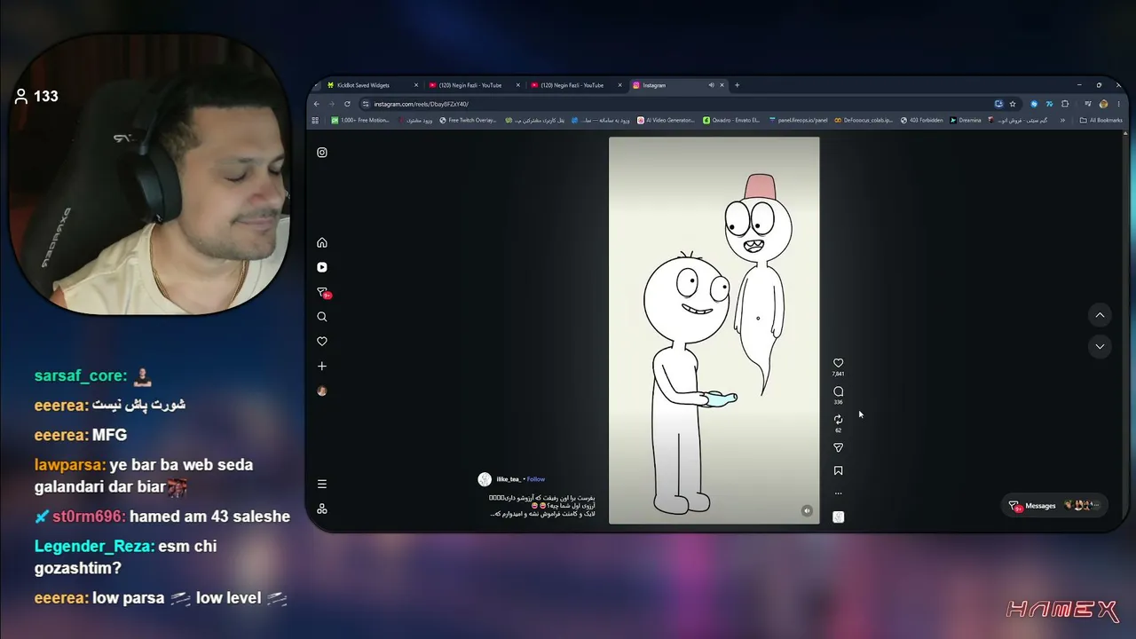Go to the previous reel with up chevron
1136x639 pixels.
[x=1100, y=315]
